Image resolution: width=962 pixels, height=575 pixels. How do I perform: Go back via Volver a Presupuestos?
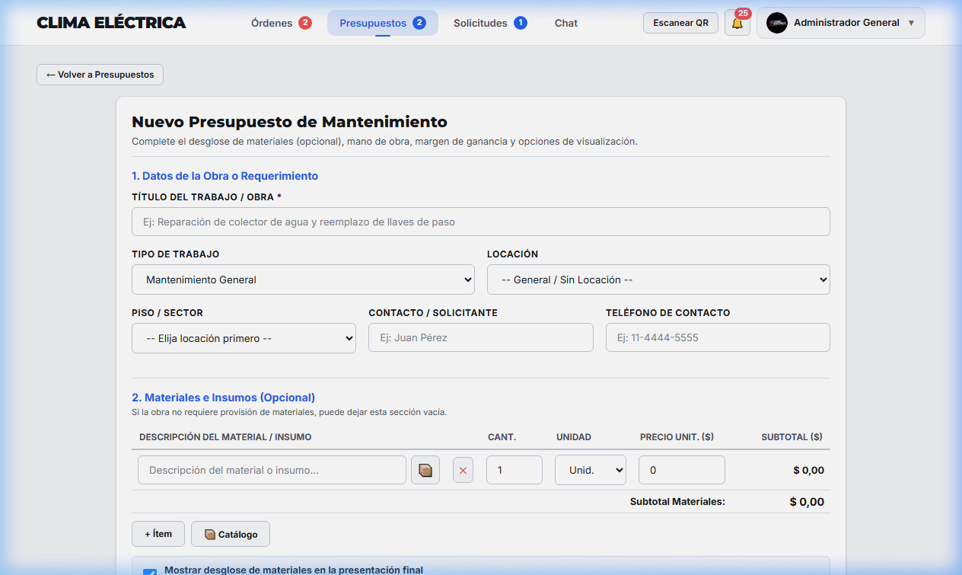pyautogui.click(x=100, y=75)
